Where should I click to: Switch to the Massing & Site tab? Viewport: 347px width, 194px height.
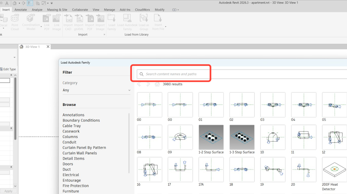pos(57,10)
